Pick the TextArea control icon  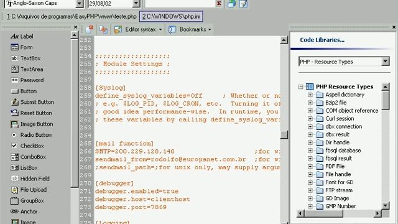14,69
